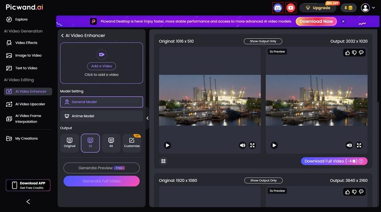Thumbs up the 3840 x 2160 output
Viewport: 381px width, 212px height.
348,192
